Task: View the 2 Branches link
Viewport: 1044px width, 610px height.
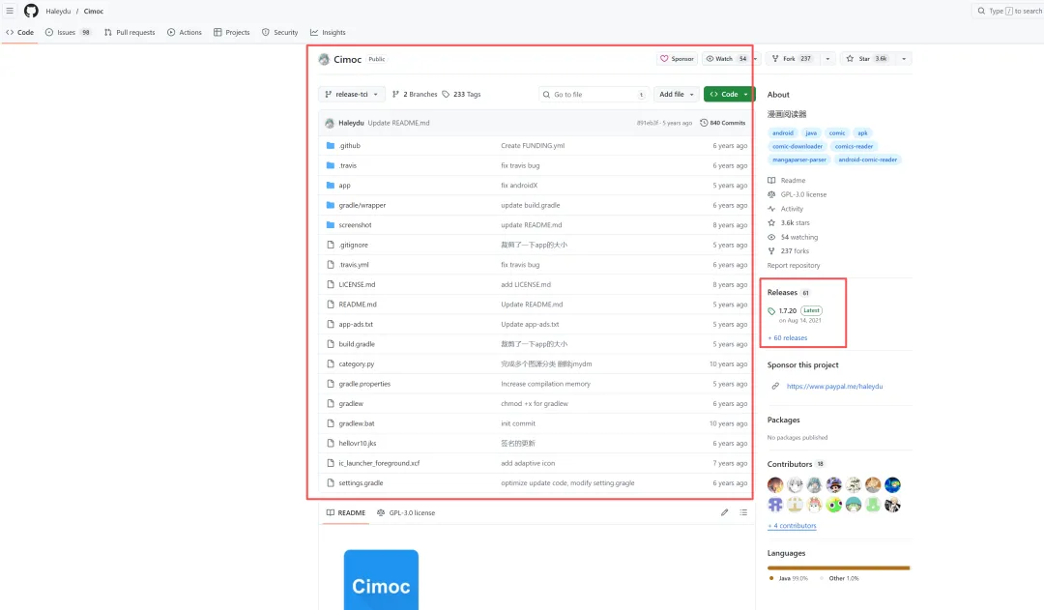Action: click(x=415, y=95)
